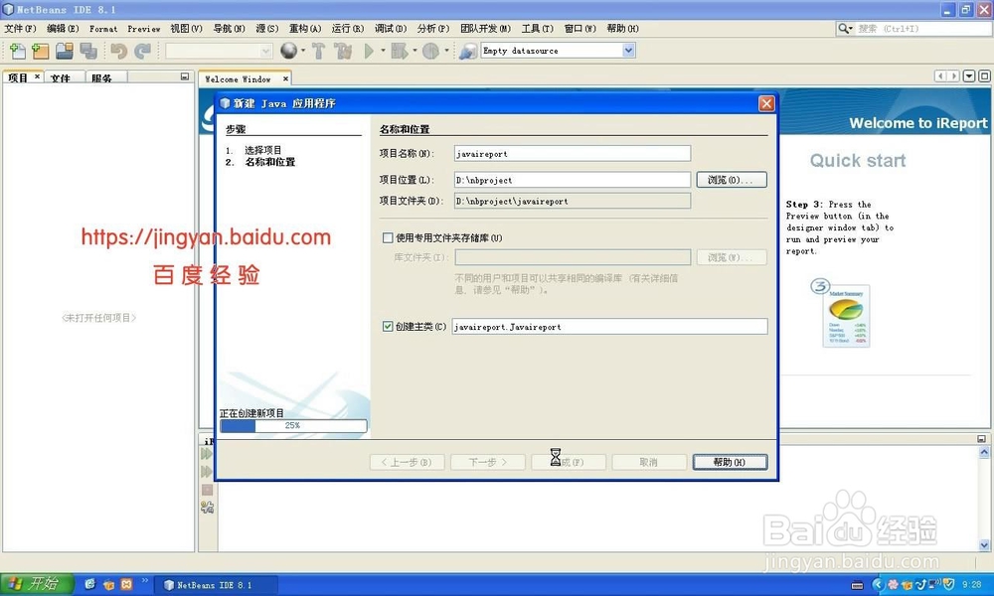Toggle the Create Main Class checkbox
Viewport: 994px width, 596px height.
click(388, 326)
